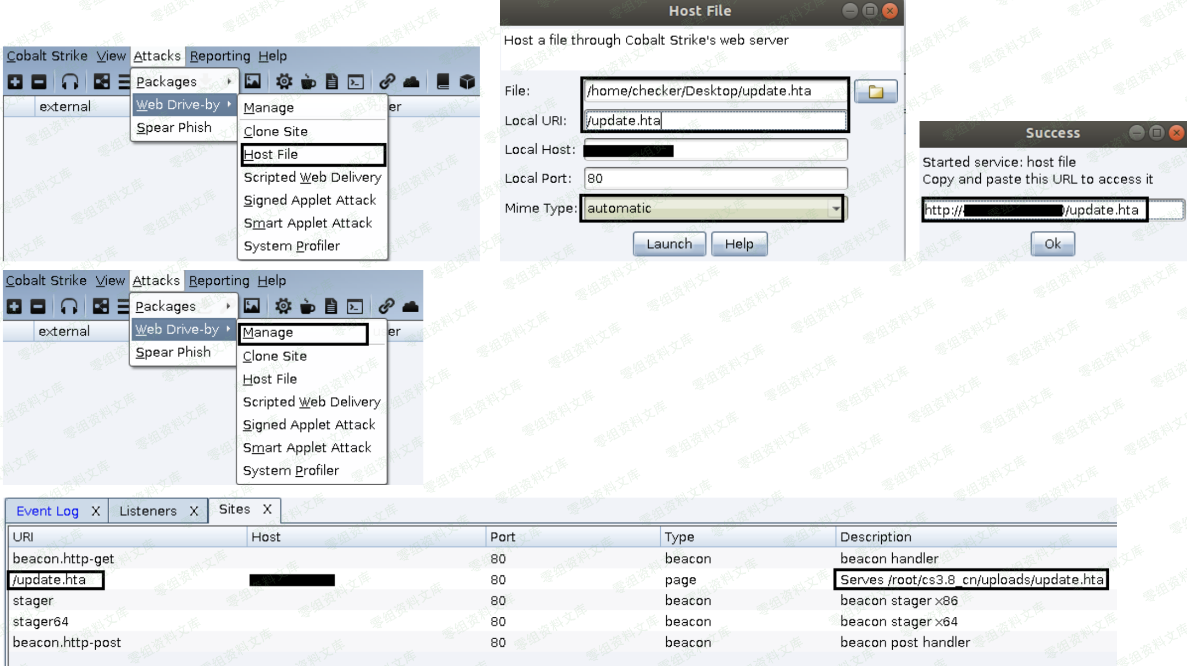Click the gear icon in the upper toolbar

(x=283, y=82)
